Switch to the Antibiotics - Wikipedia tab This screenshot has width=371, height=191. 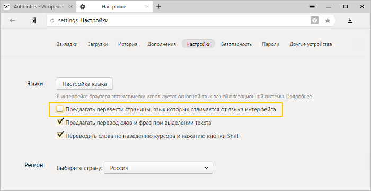click(x=38, y=7)
